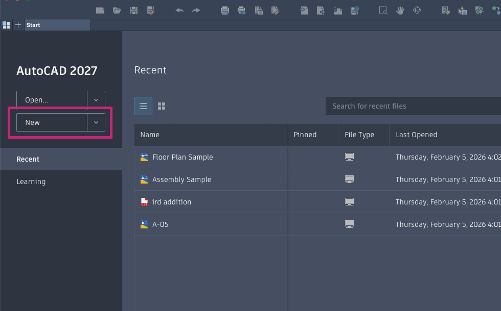
Task: Switch recent files to list view
Action: click(x=143, y=106)
